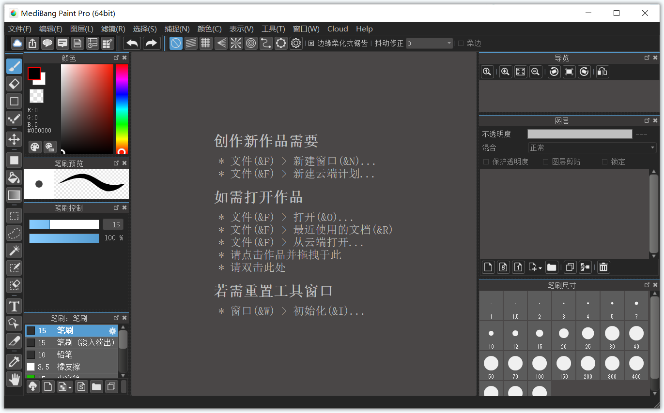
Task: Select the Gradient tool
Action: click(14, 195)
